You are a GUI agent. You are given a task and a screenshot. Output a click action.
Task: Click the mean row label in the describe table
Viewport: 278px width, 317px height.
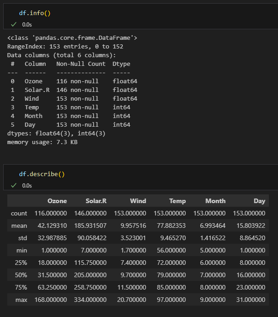pyautogui.click(x=19, y=226)
